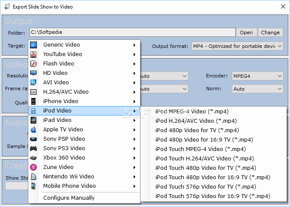Click the H.264/AVC Video icon
The width and height of the screenshot is (290, 207).
click(33, 92)
